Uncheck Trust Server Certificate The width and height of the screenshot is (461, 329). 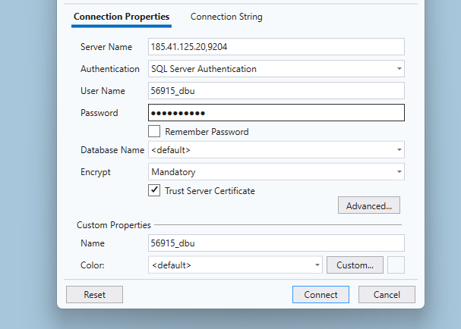point(154,191)
